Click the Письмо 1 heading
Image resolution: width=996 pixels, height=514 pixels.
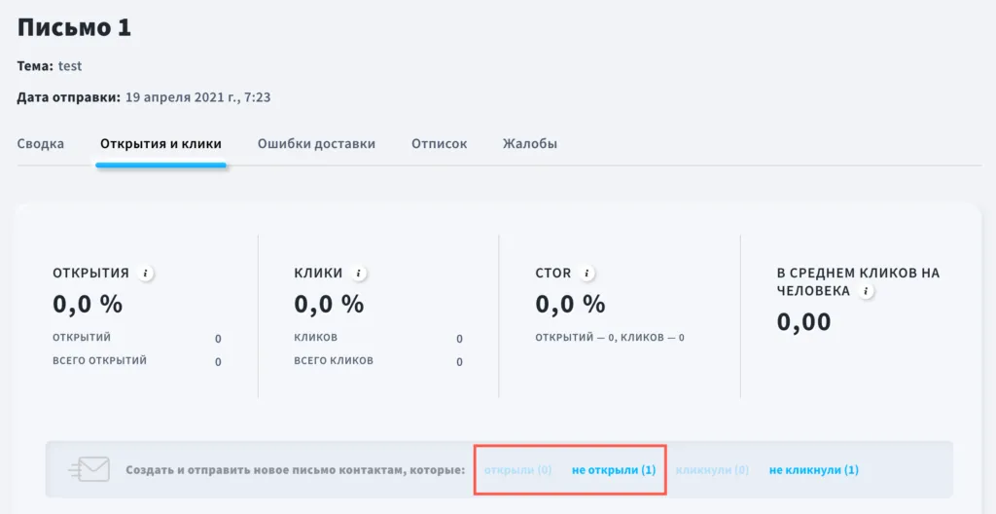point(74,28)
